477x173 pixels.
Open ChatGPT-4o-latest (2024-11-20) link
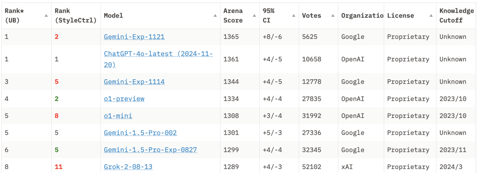click(x=159, y=59)
